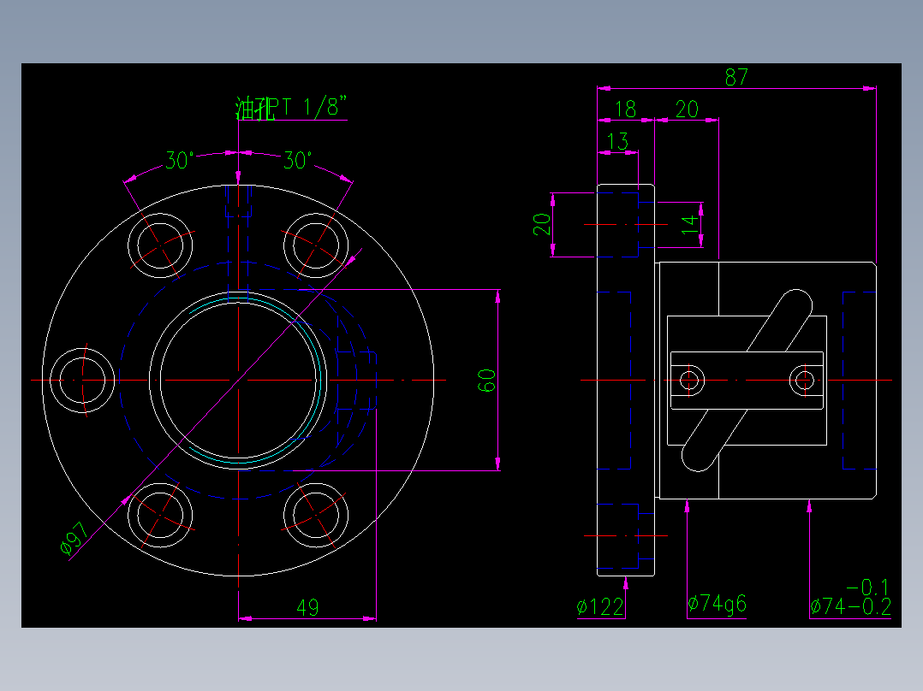
Task: Select the leftmost bolt hole on centerline
Action: tap(82, 381)
